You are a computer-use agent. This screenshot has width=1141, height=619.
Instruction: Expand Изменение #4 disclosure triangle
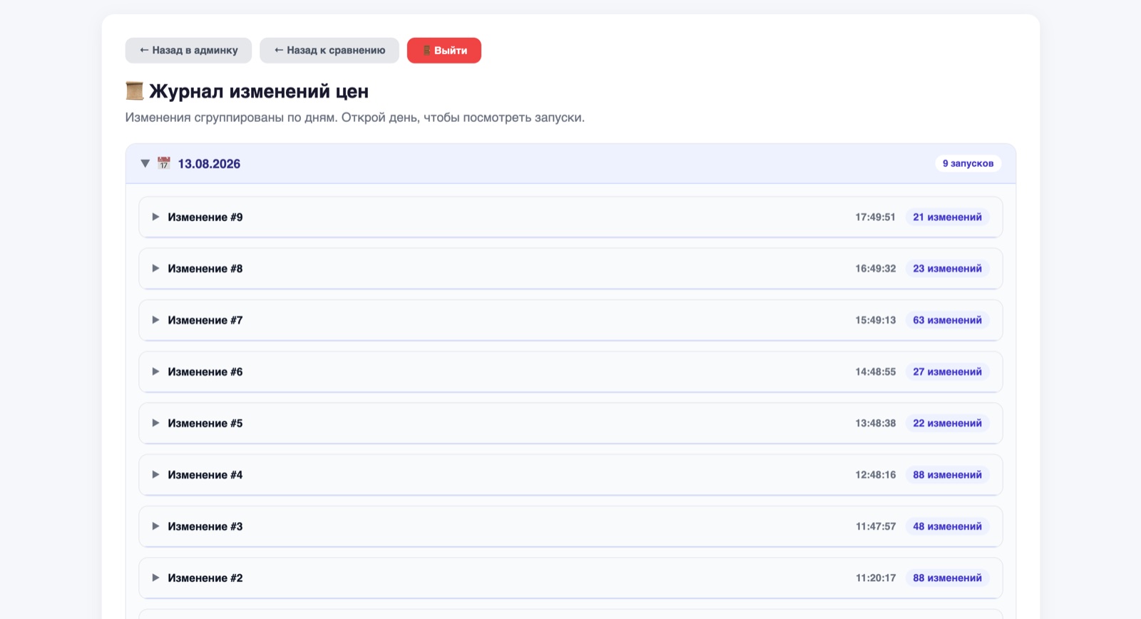(155, 475)
